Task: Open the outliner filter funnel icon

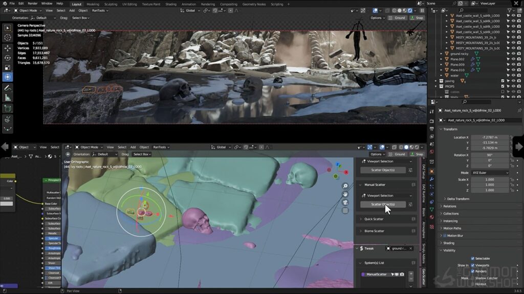Action: point(509,10)
